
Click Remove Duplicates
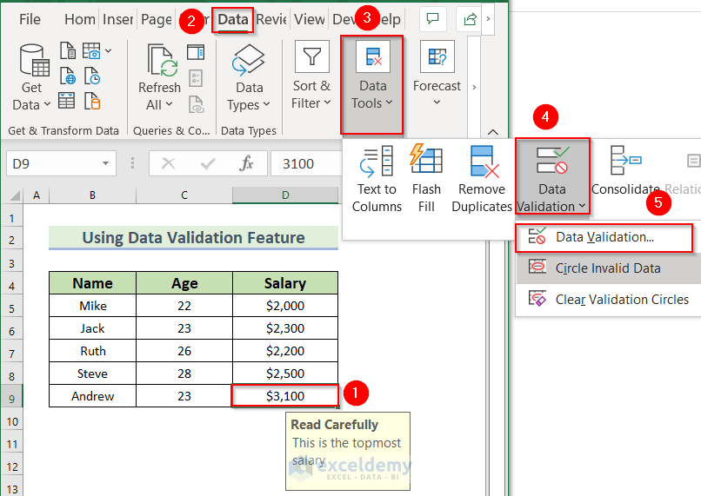point(482,179)
